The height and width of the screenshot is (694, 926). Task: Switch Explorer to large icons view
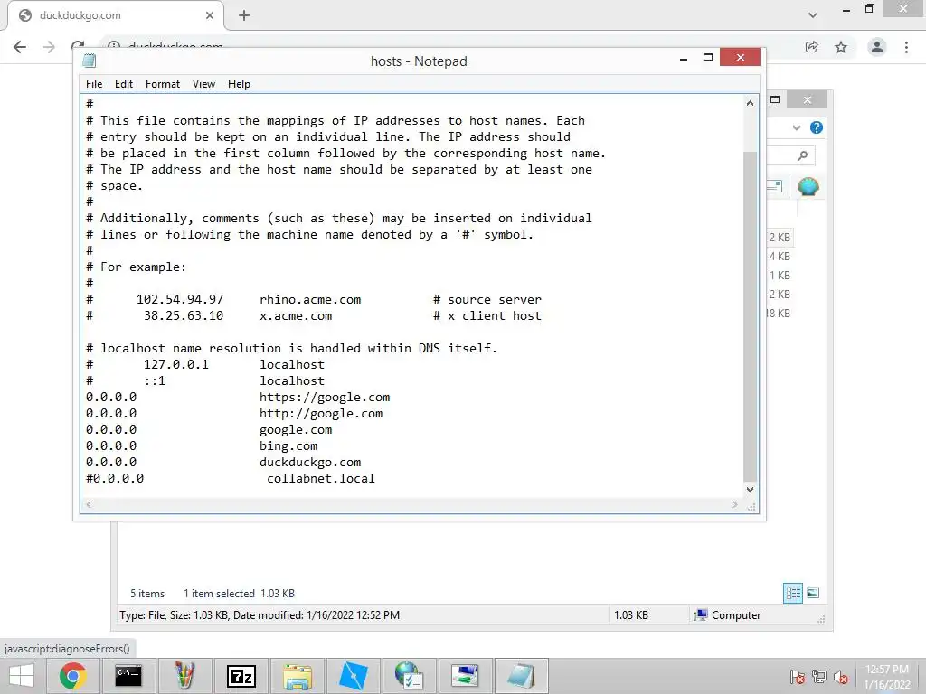(x=813, y=593)
